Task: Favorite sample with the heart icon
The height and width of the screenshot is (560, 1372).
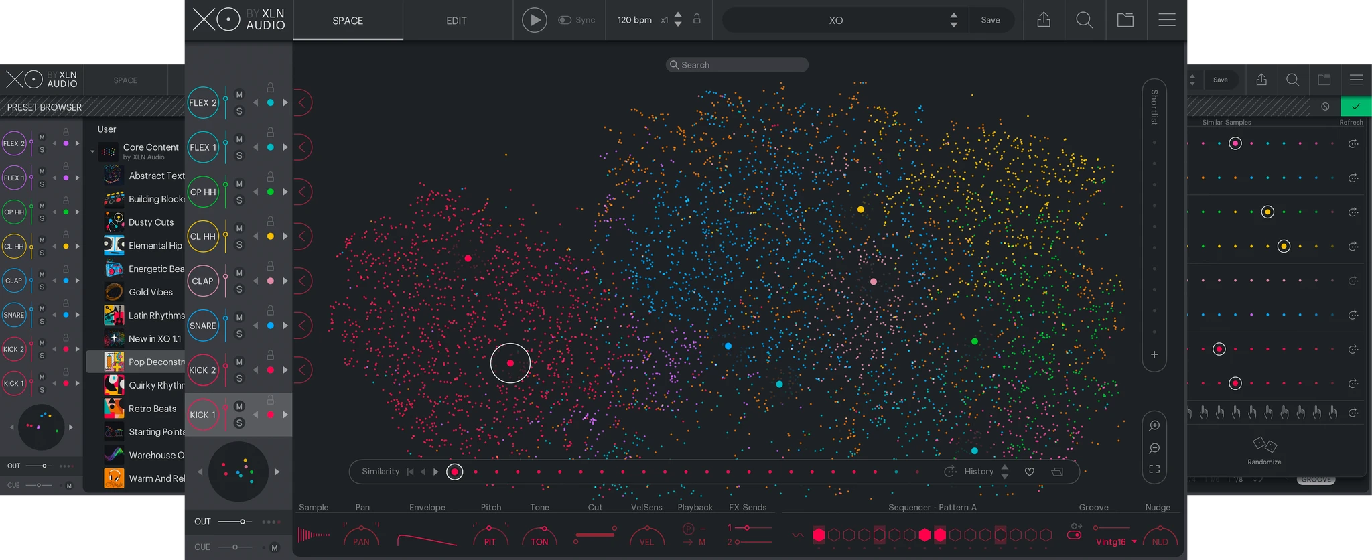Action: click(x=1030, y=472)
